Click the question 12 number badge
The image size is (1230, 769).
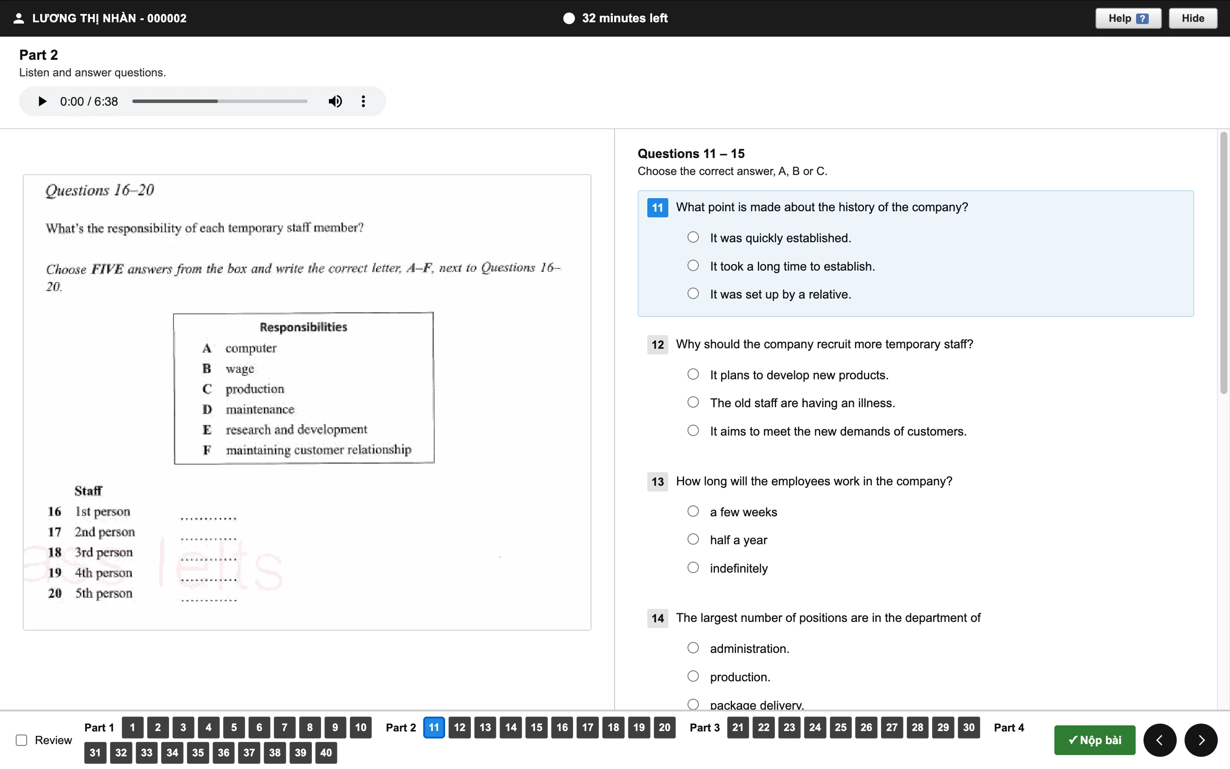point(657,345)
